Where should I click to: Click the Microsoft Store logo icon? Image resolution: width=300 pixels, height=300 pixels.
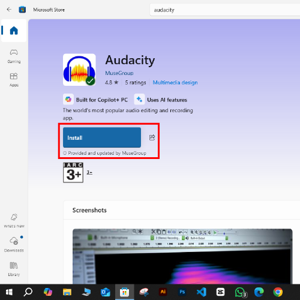click(22, 10)
